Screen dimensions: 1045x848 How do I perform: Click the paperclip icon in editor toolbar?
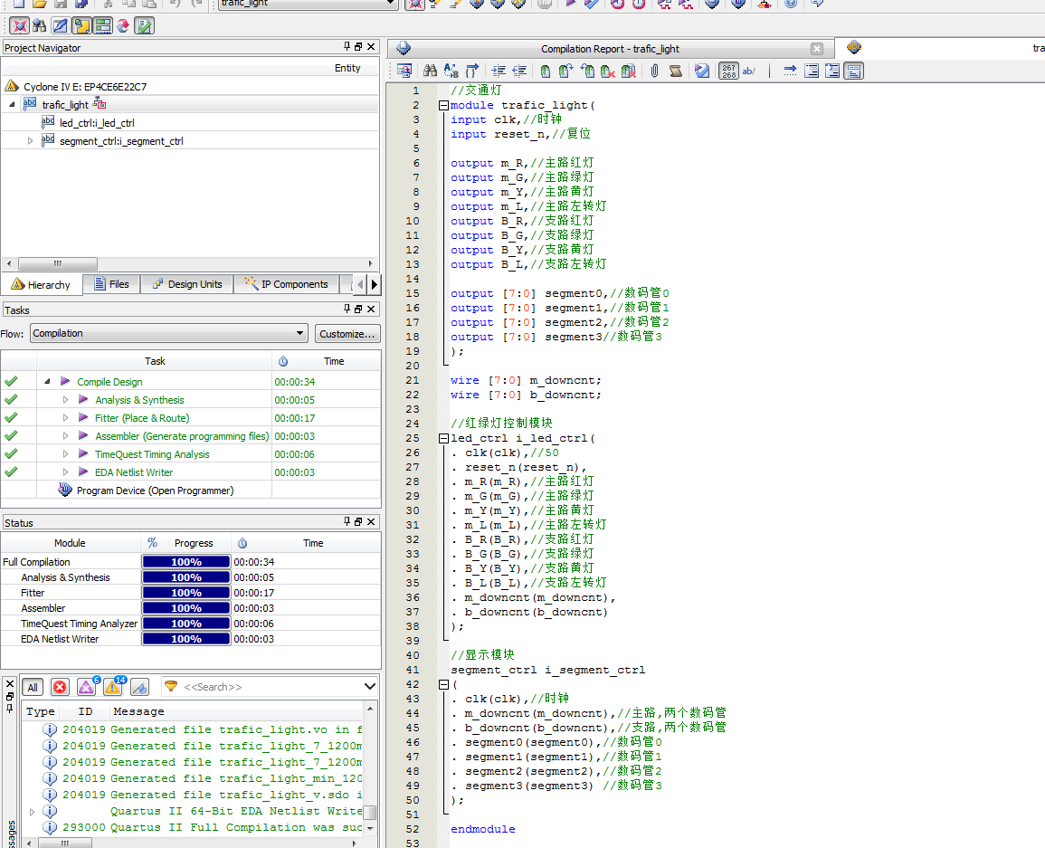(654, 71)
